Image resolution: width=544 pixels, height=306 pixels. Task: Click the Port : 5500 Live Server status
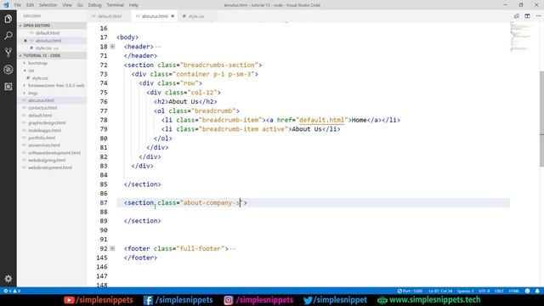click(410, 291)
